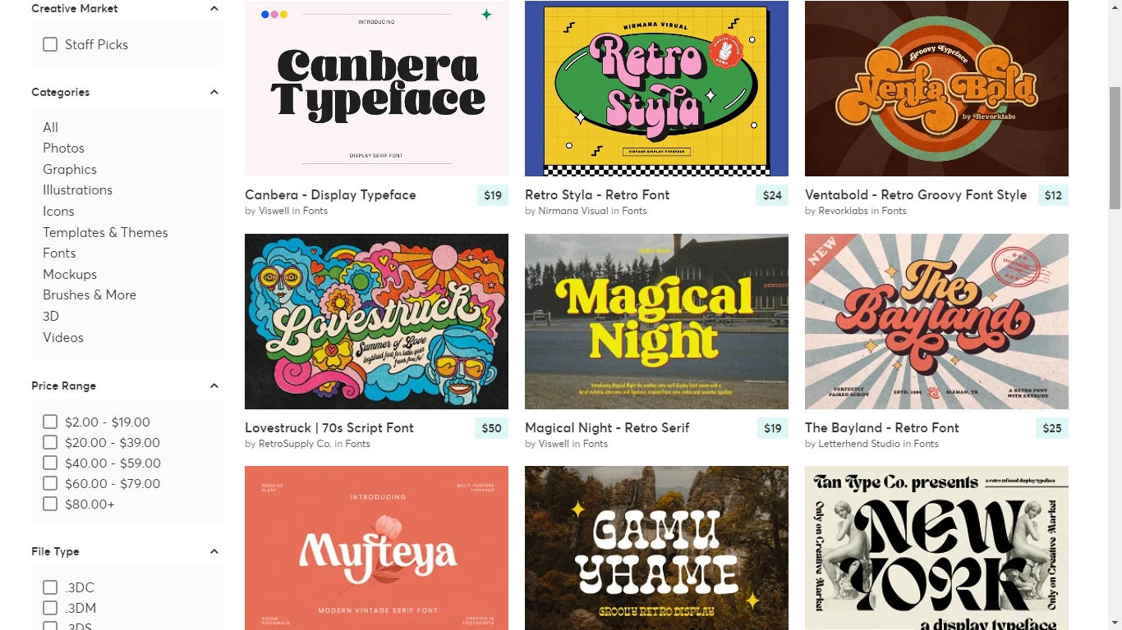The width and height of the screenshot is (1122, 630).
Task: Click the Retro Styla - Retro Font title
Action: tap(597, 194)
